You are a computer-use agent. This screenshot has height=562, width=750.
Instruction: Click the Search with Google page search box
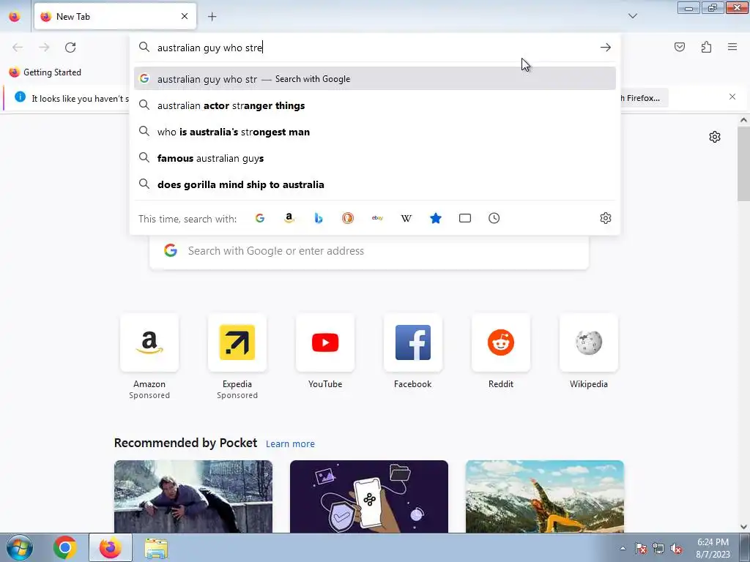click(369, 252)
